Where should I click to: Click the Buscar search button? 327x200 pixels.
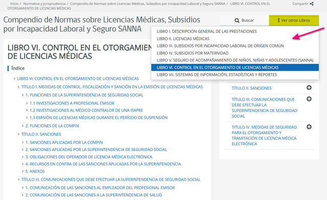tap(244, 20)
